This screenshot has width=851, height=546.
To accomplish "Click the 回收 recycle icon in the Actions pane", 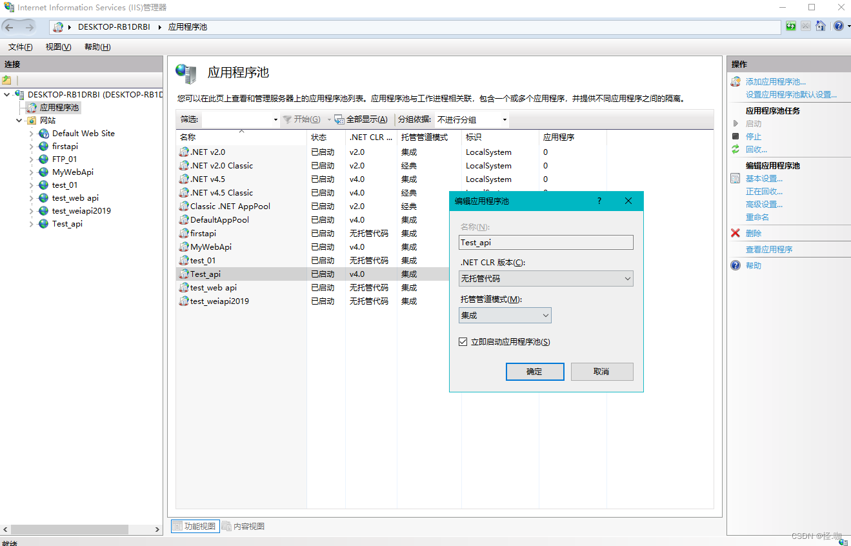I will pyautogui.click(x=736, y=149).
